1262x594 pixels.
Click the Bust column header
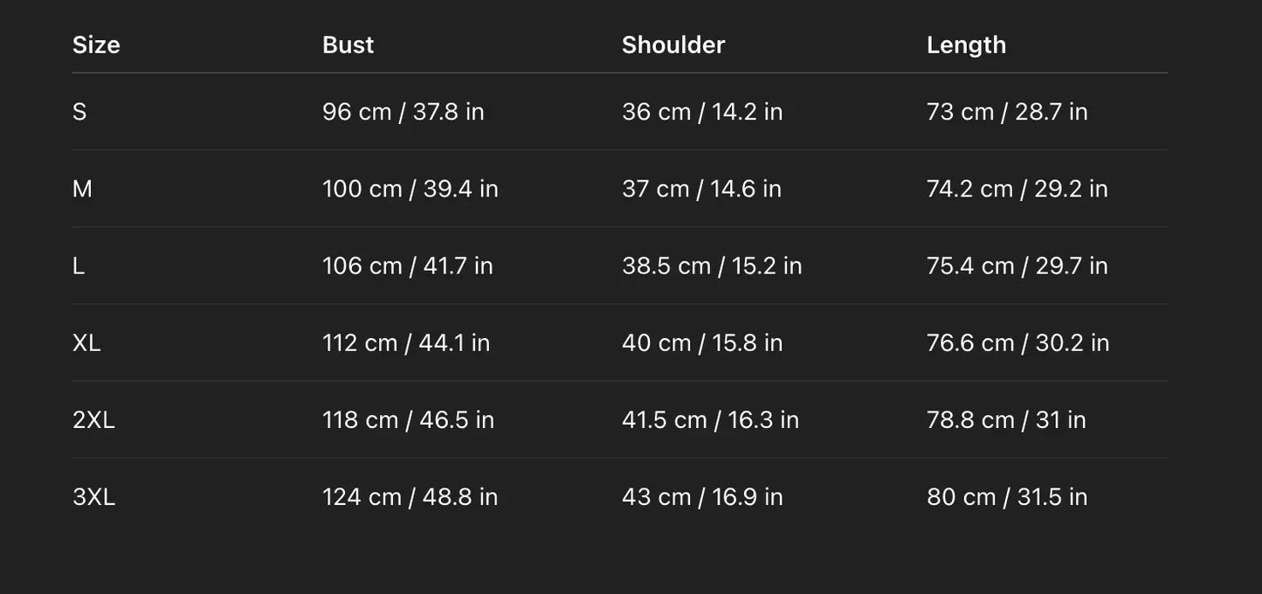click(x=348, y=45)
